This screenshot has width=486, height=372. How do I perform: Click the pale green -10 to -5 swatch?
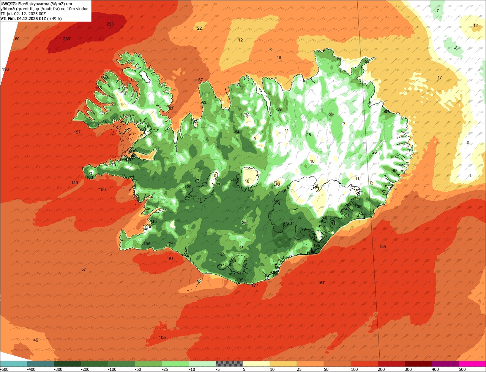(x=202, y=364)
